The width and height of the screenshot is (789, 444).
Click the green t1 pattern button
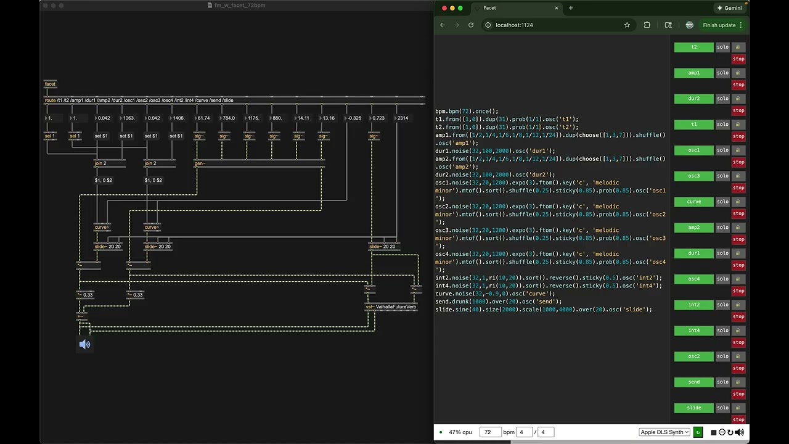[694, 125]
